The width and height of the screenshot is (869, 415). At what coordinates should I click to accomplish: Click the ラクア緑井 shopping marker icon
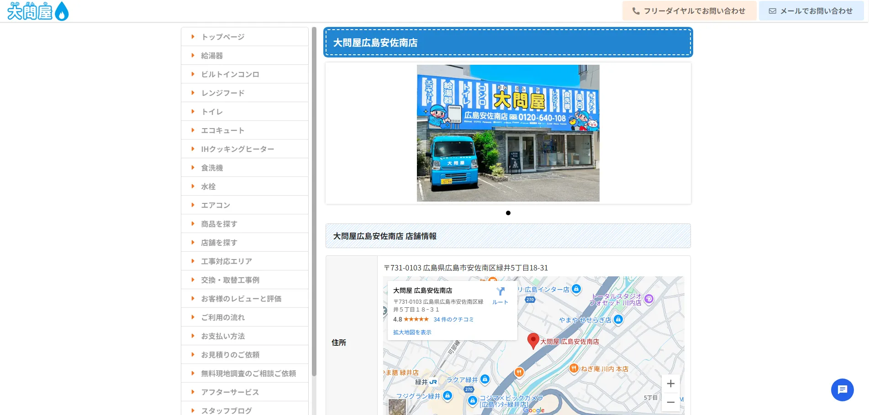(x=485, y=379)
